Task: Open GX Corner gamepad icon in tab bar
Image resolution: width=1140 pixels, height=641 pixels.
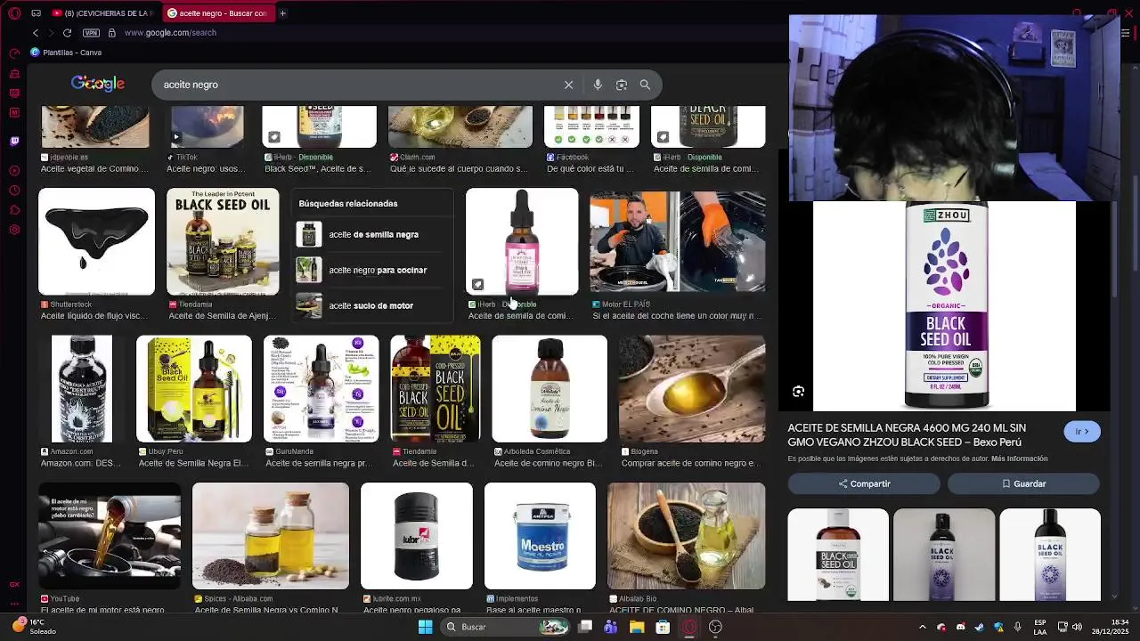Action: [36, 13]
